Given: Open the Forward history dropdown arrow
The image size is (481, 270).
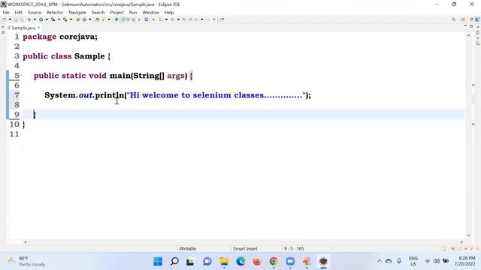Looking at the screenshot, I should pos(214,19).
